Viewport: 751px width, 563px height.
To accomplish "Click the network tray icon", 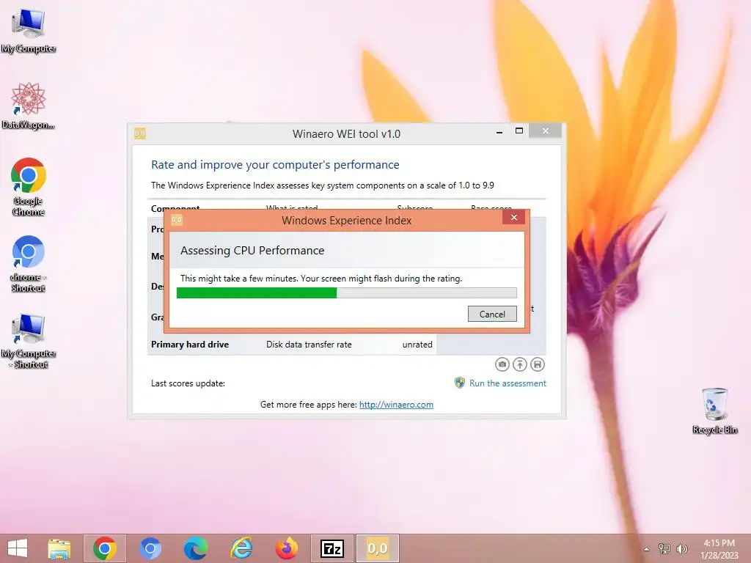I will coord(664,548).
